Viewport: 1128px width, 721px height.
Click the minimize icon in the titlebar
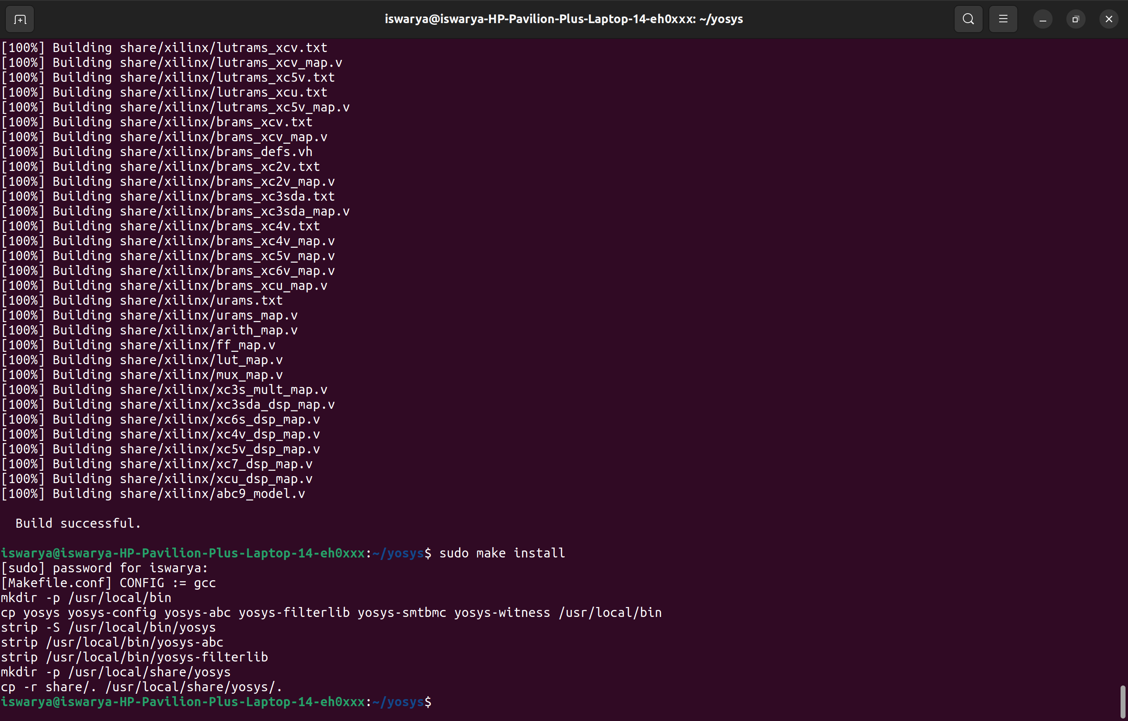1042,19
